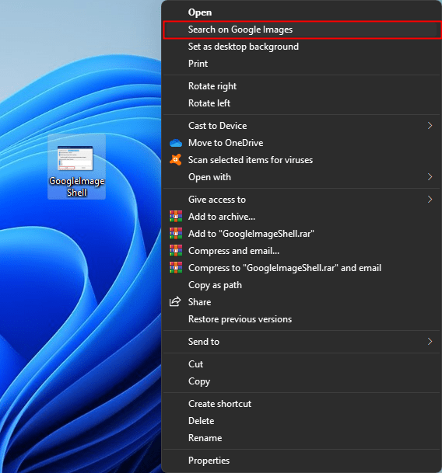Click the GoogleImage Shell file name label
Image resolution: width=442 pixels, height=473 pixels.
click(77, 186)
